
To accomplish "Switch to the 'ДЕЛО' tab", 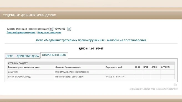I will click(x=10, y=56).
